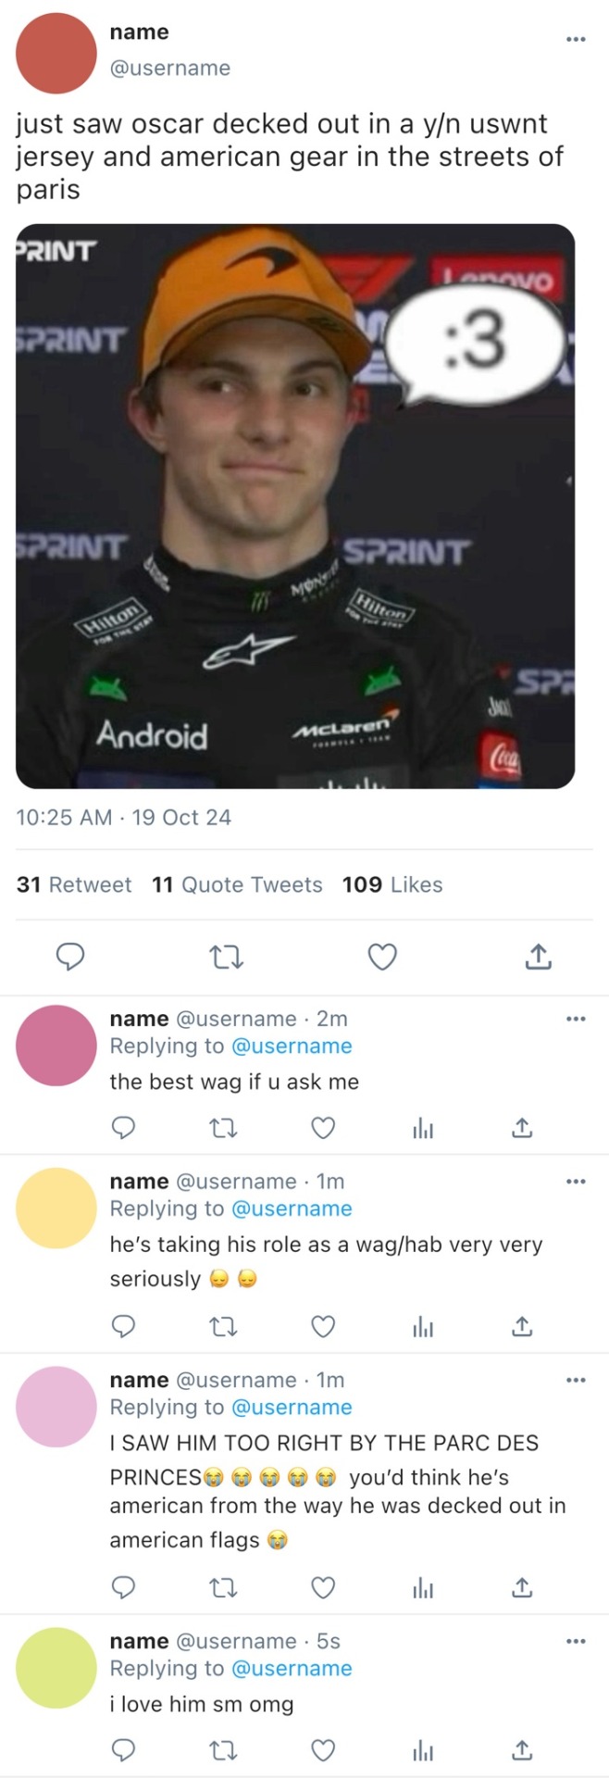Like the main tweet

pos(382,957)
